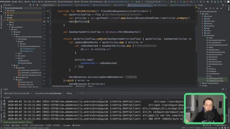The height and width of the screenshot is (129, 230).
Task: Click the suspend-call gutter icon on line 29
Action: tap(48, 21)
